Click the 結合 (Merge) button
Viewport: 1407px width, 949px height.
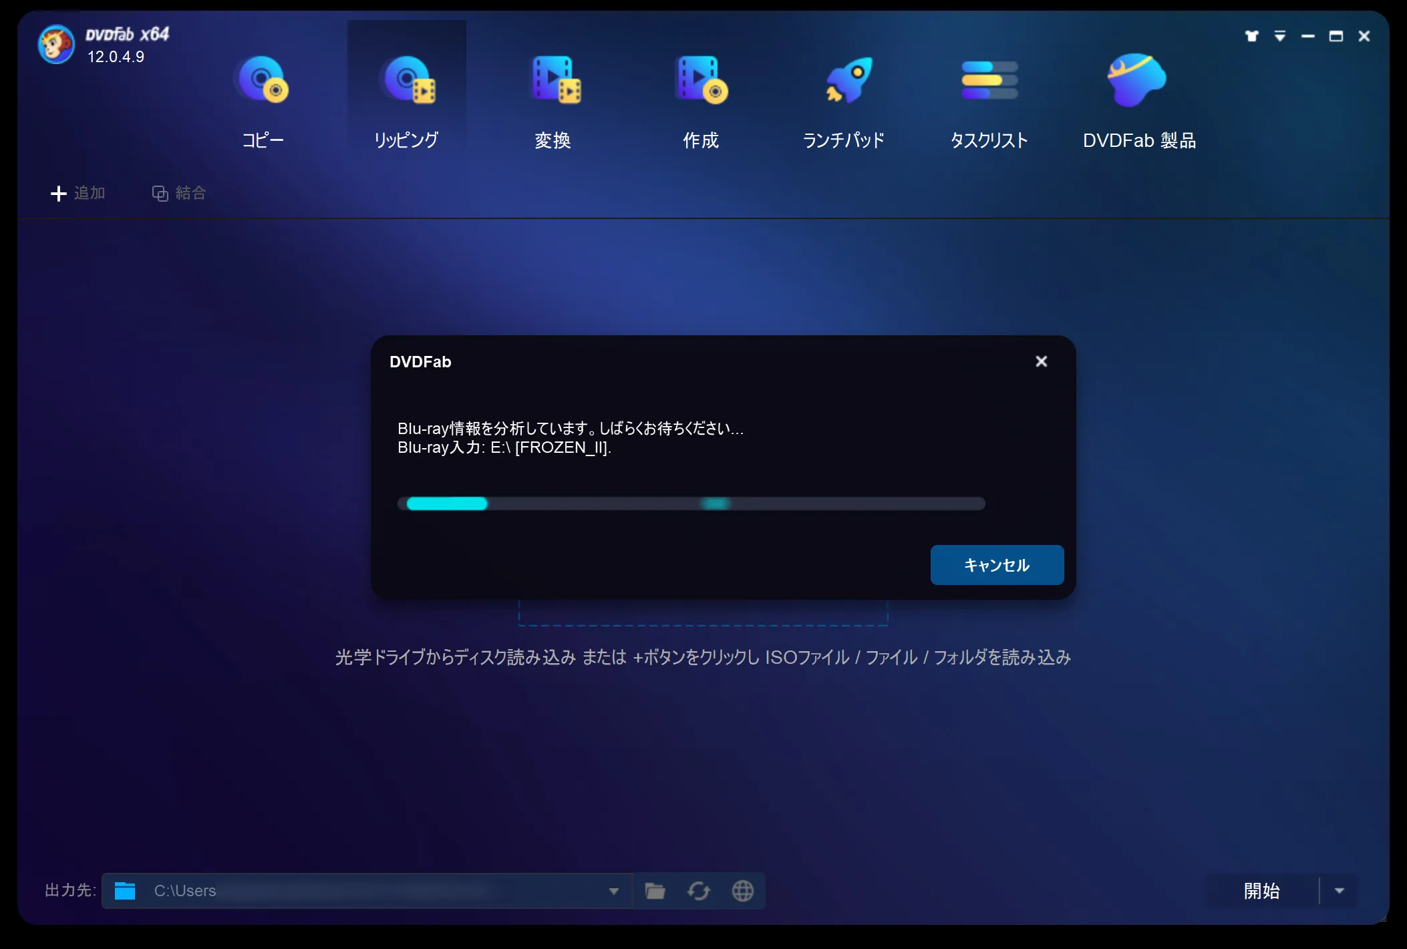tap(179, 193)
